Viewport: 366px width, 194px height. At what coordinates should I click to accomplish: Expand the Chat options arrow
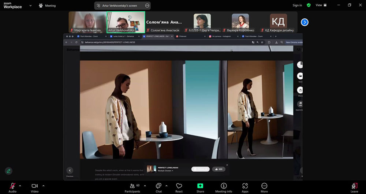[167, 186]
